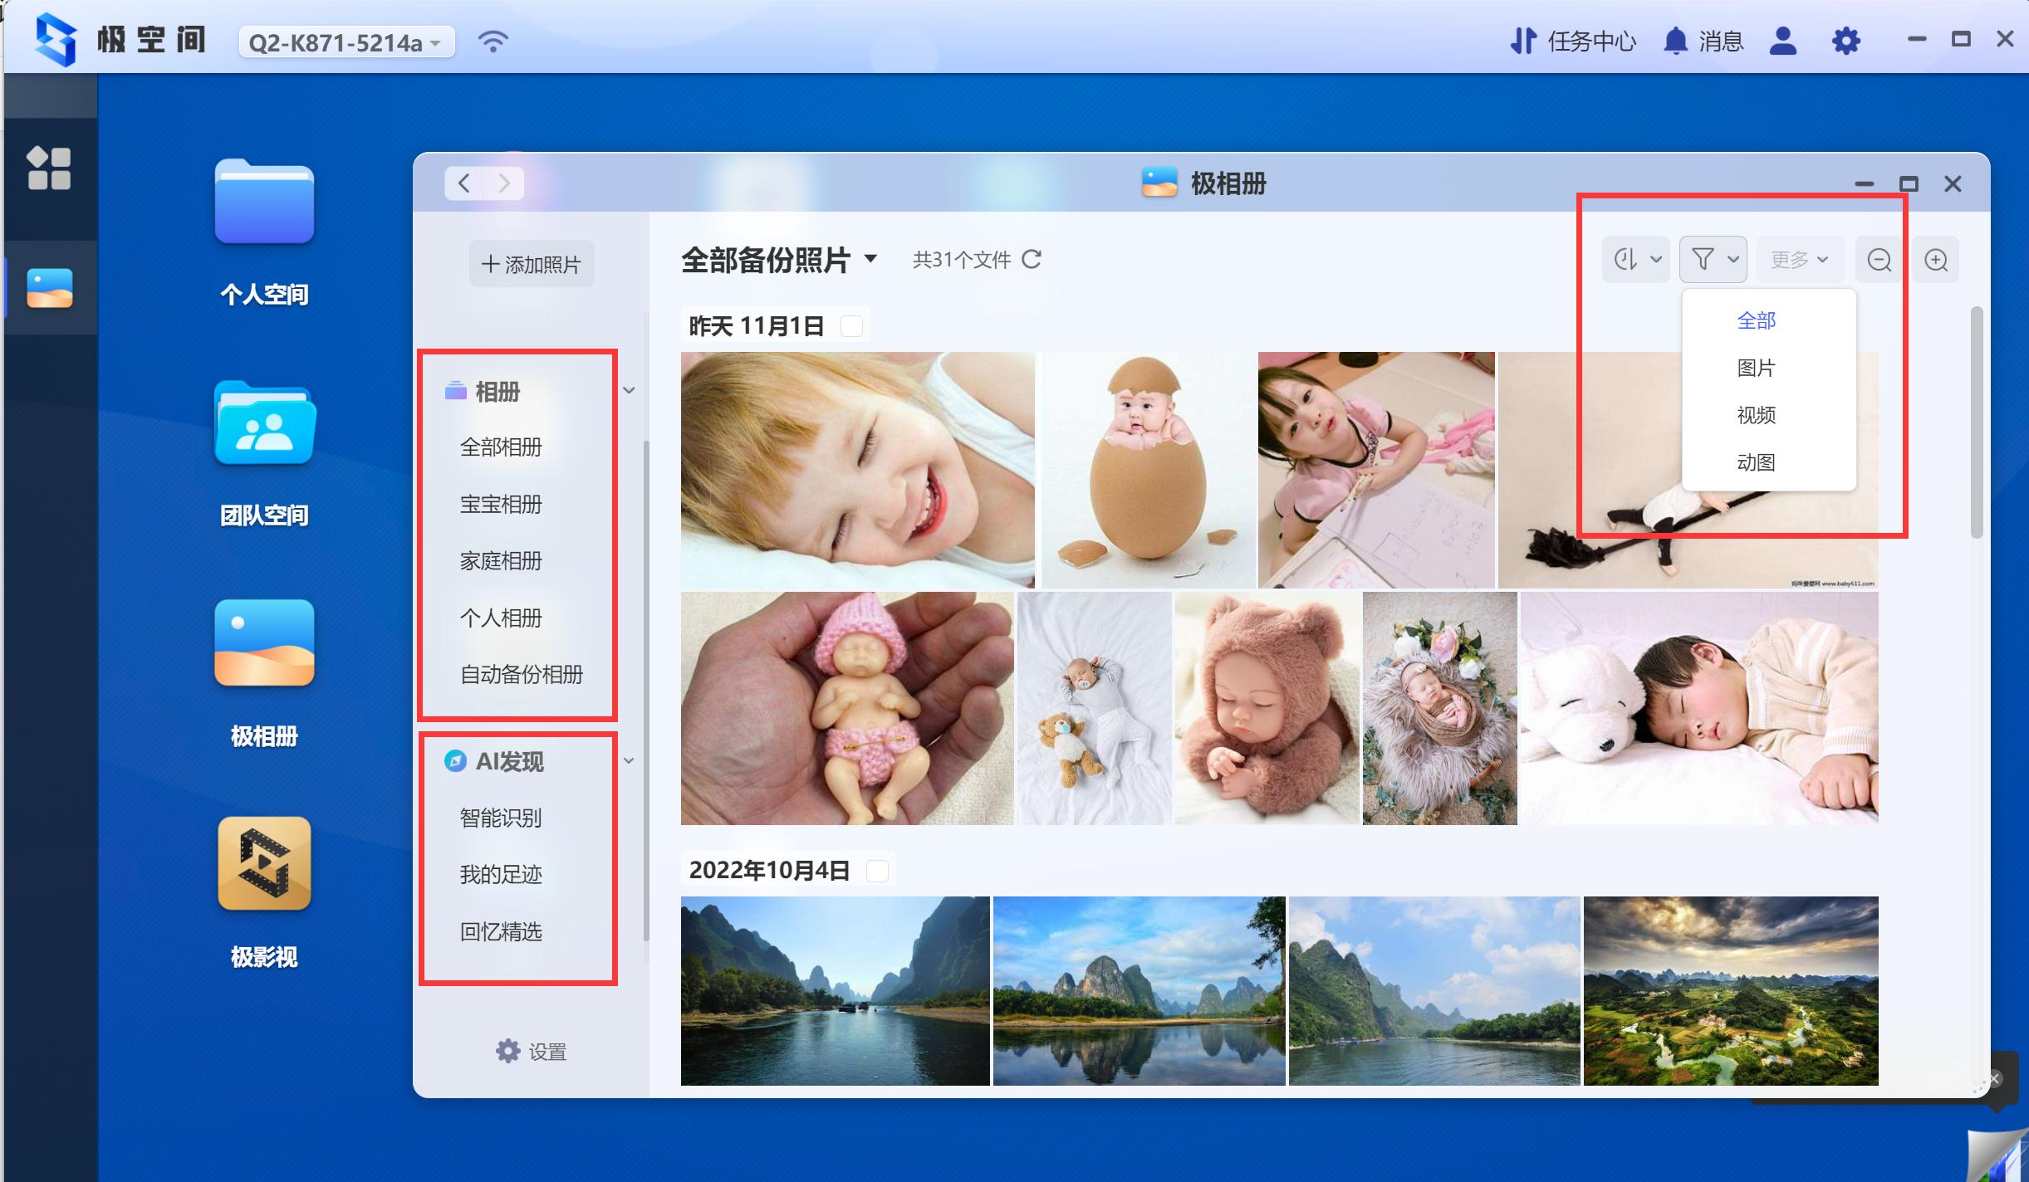2029x1182 pixels.
Task: Launch 极影视 from the left dock
Action: point(264,863)
